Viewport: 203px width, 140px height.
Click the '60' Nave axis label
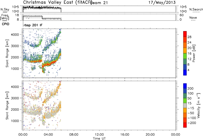tap(182, 15)
